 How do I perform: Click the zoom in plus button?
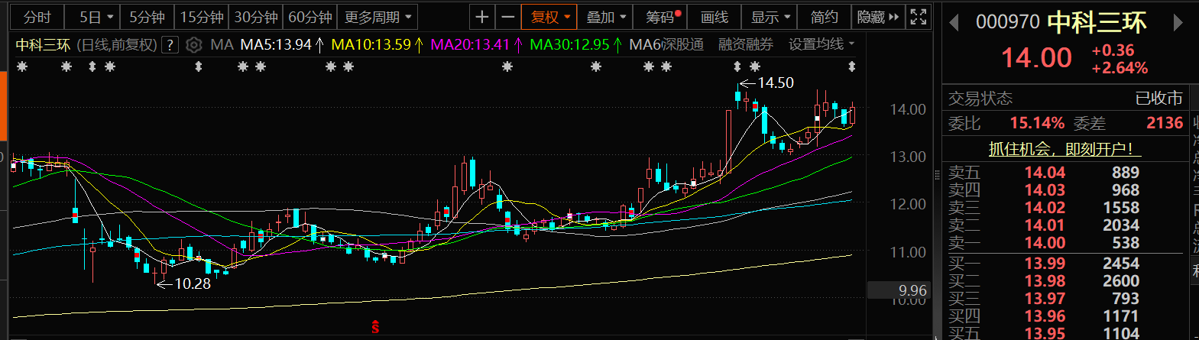pos(481,17)
